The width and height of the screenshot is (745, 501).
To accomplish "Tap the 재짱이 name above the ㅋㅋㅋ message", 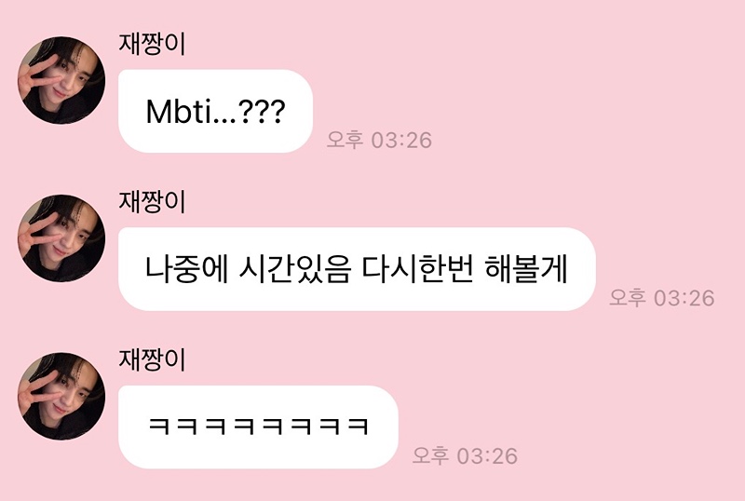I will 152,359.
